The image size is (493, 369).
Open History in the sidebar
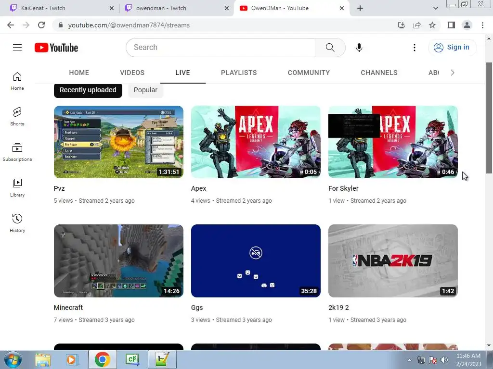(x=17, y=223)
